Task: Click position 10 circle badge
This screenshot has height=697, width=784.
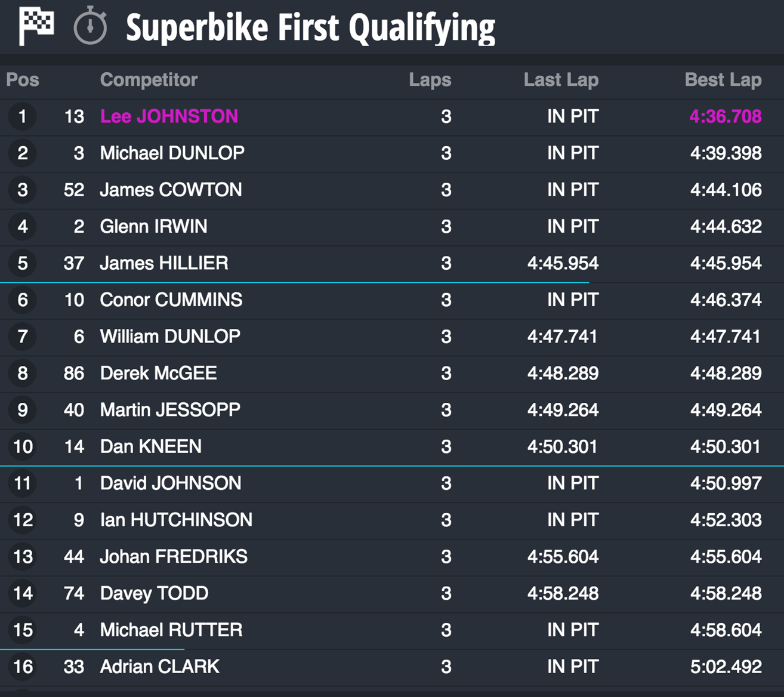Action: (x=23, y=446)
